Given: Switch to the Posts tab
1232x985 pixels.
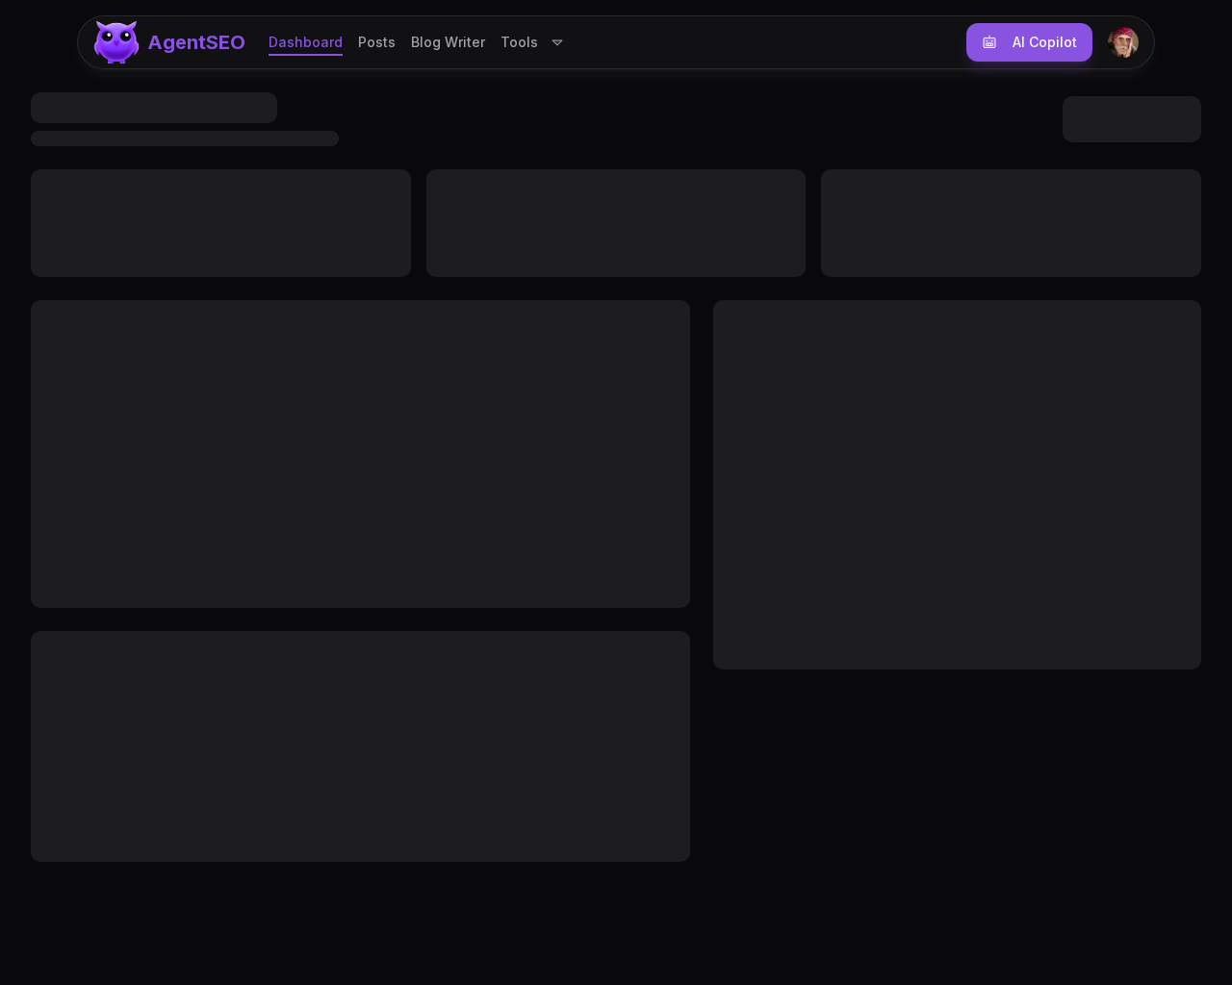Looking at the screenshot, I should click(x=376, y=42).
